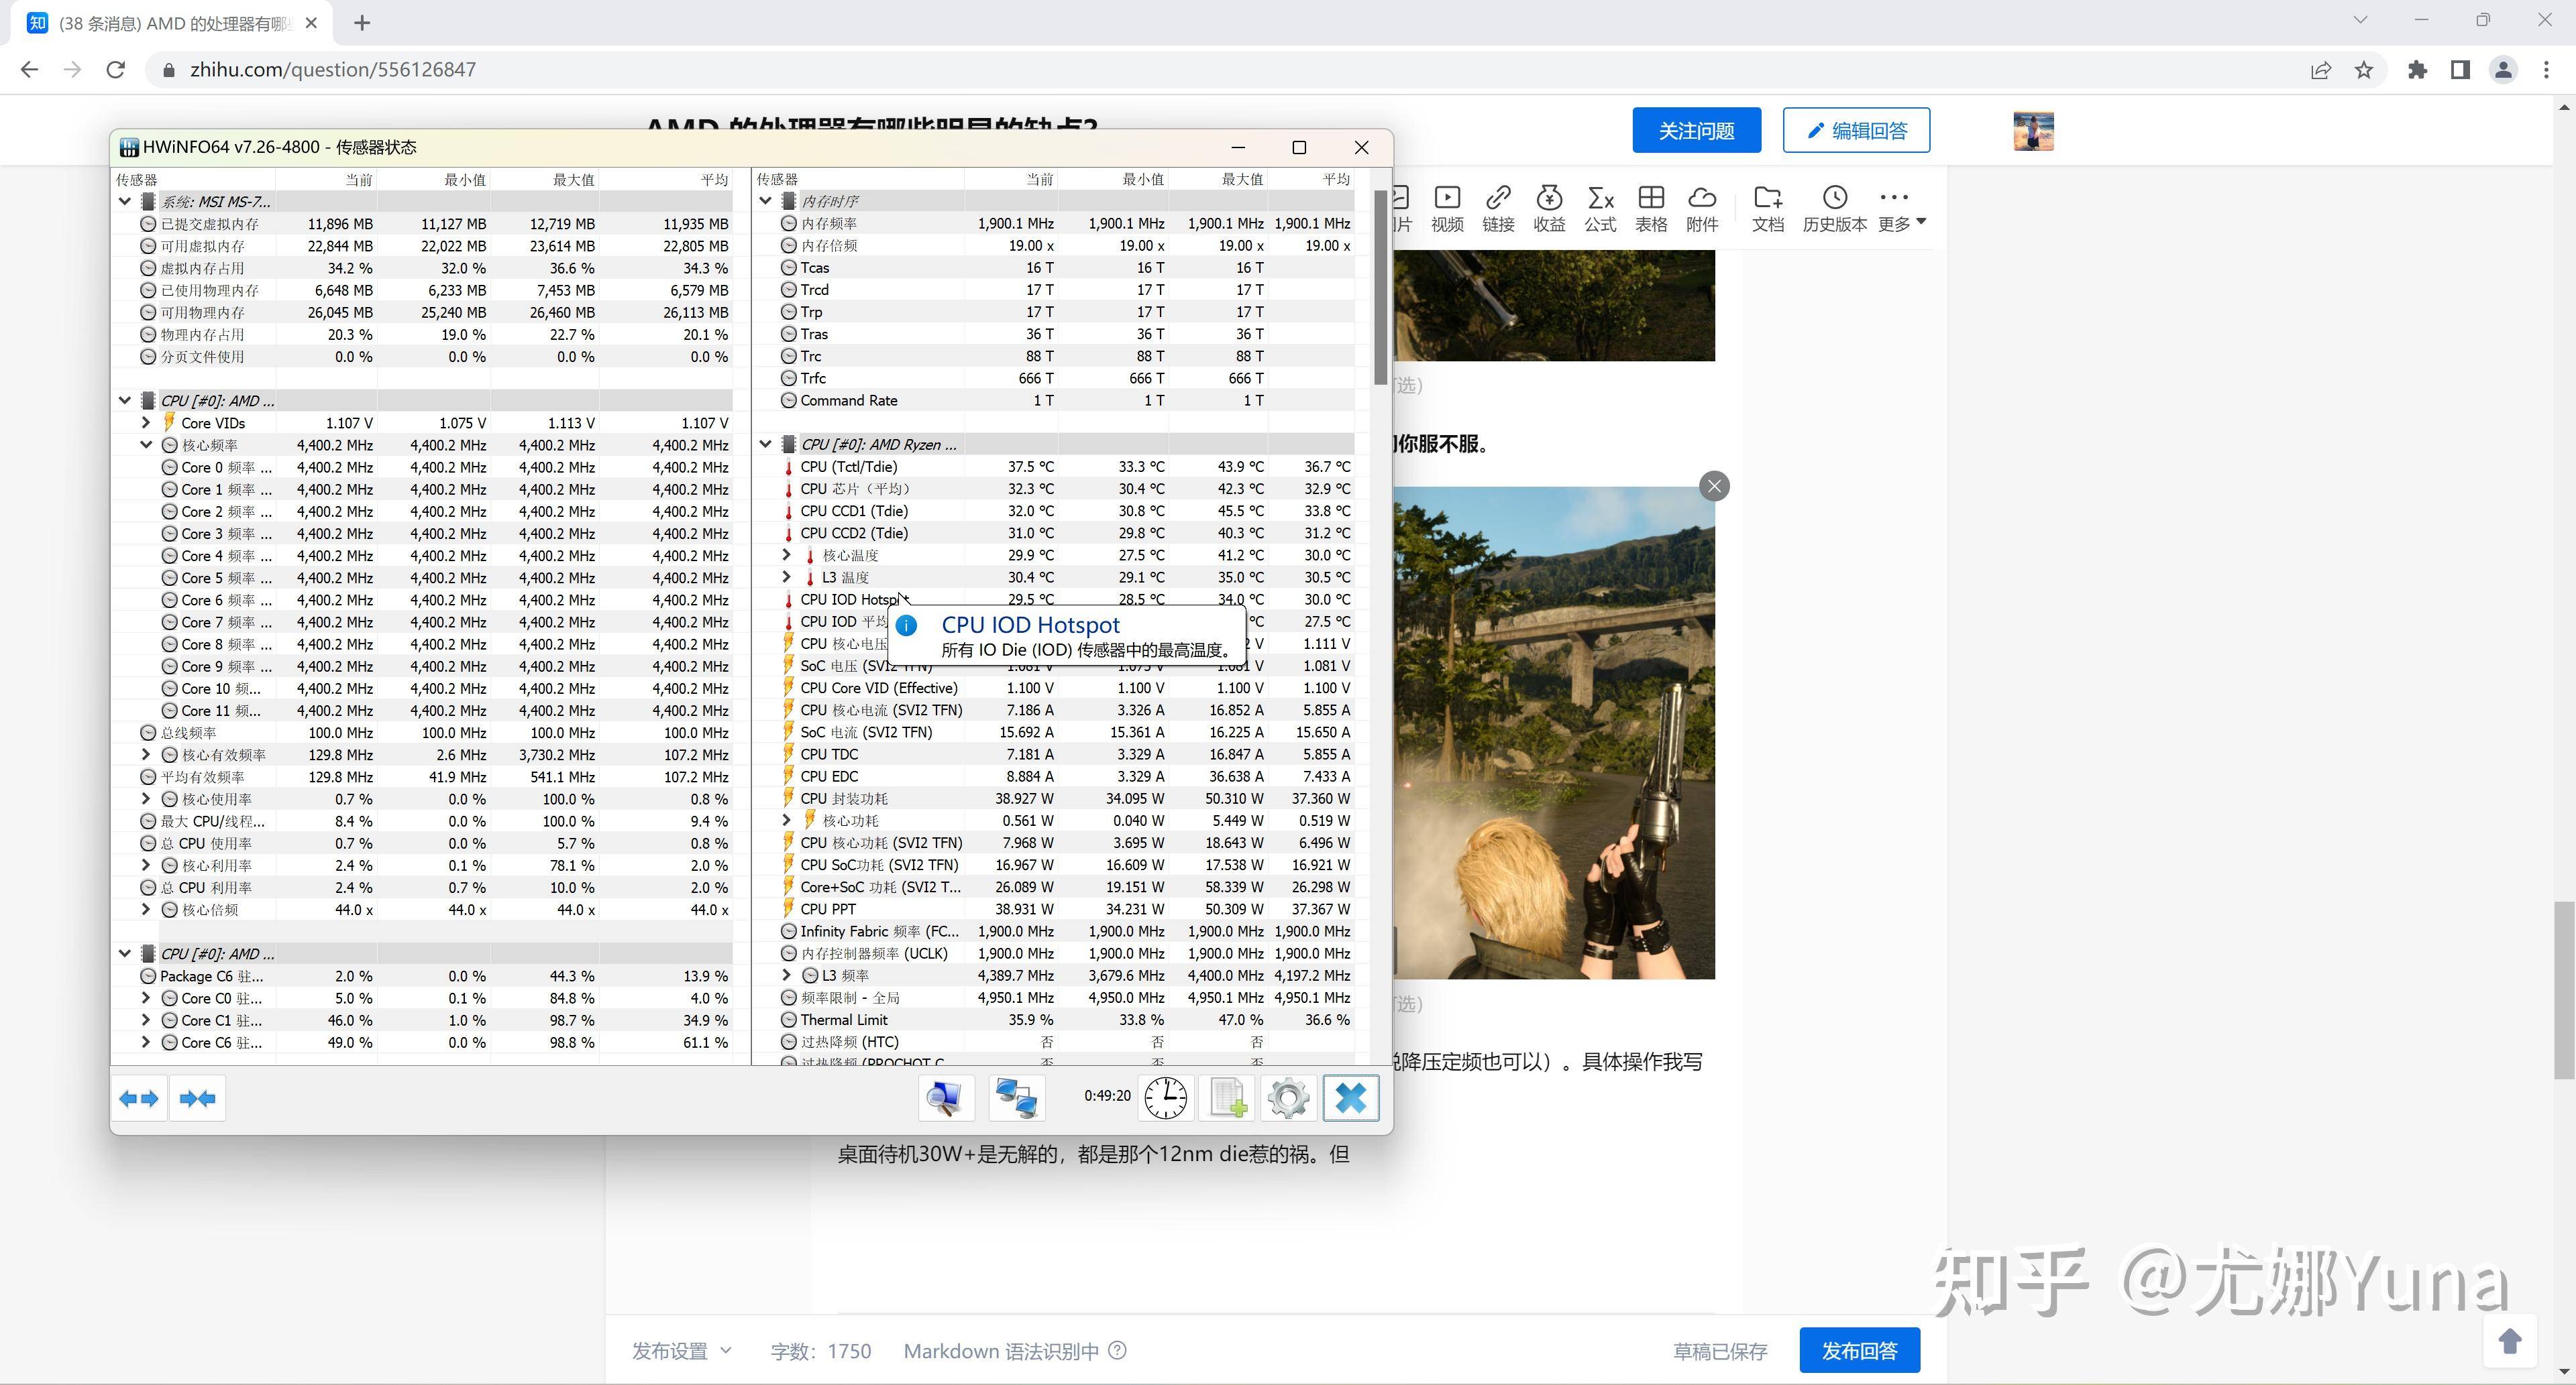Insert video from Zhihu editor toolbar
This screenshot has width=2576, height=1385.
[x=1446, y=209]
